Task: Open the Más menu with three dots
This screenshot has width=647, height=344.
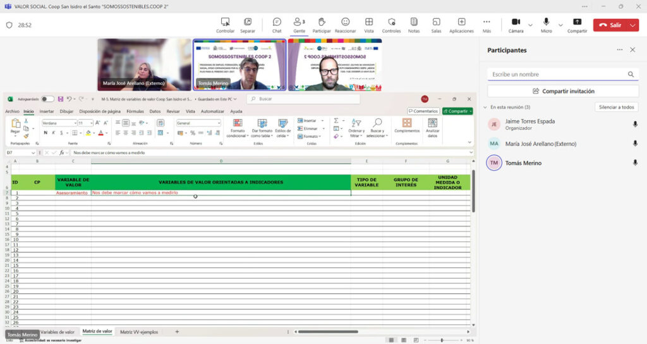Action: coord(487,25)
